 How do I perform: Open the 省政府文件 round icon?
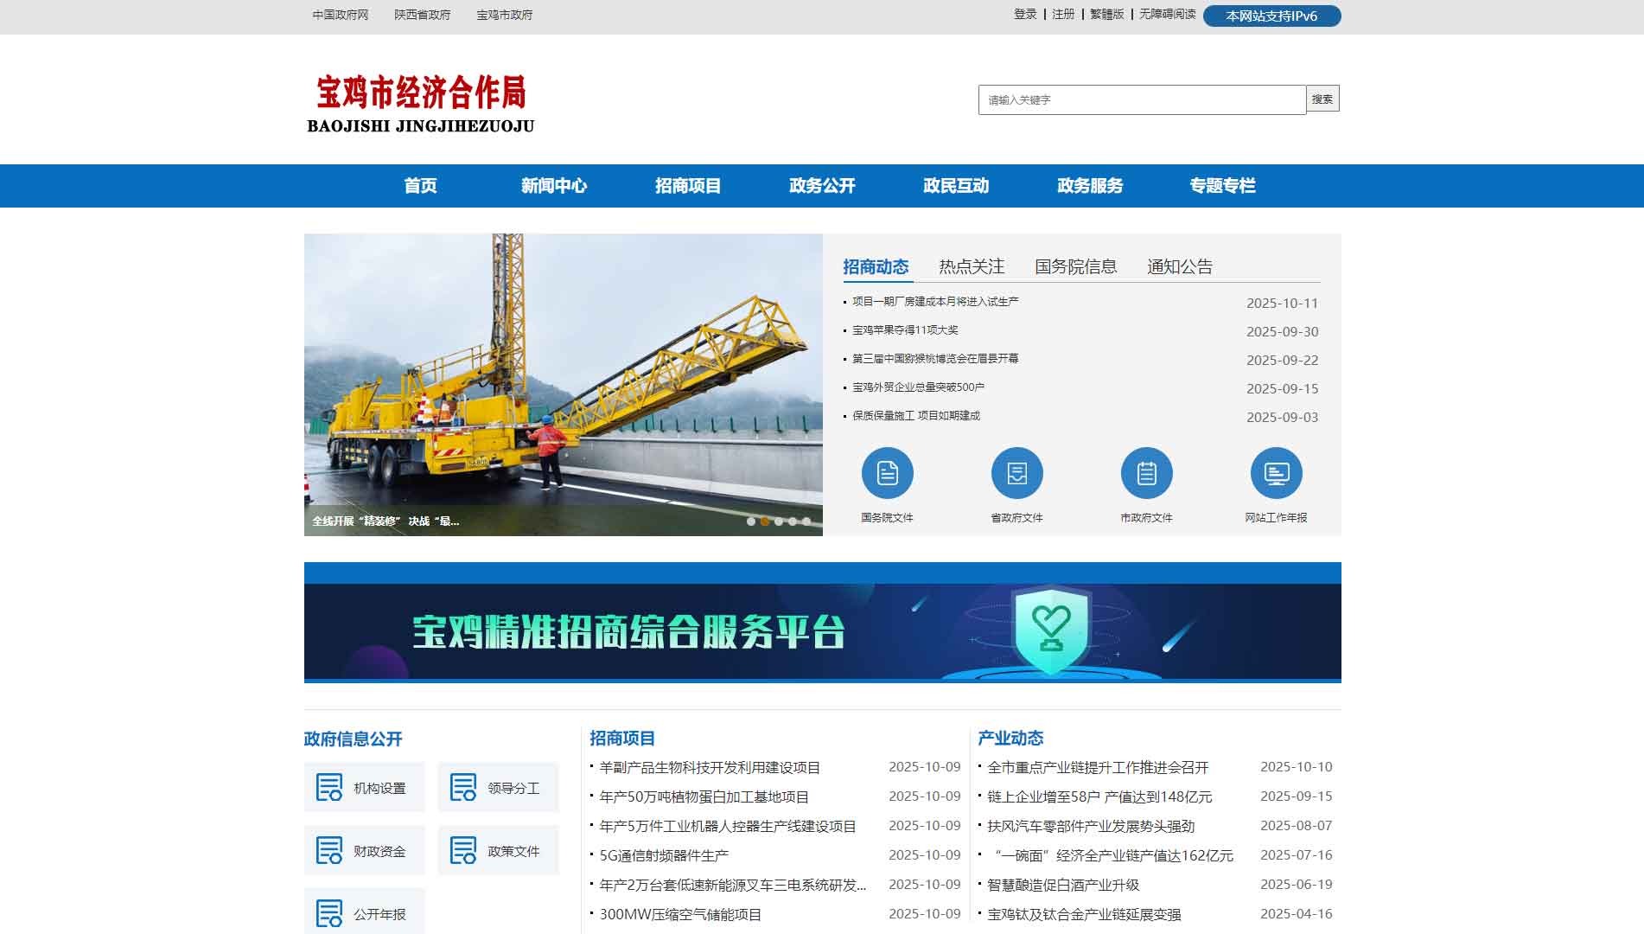(x=1016, y=473)
